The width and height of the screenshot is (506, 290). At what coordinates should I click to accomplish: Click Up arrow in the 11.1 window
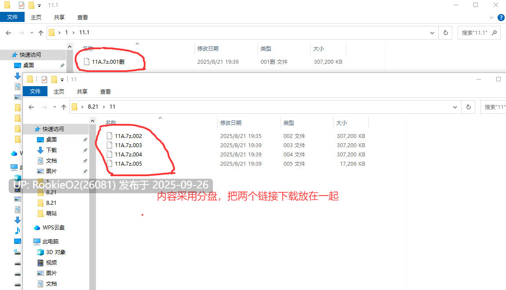pyautogui.click(x=40, y=33)
